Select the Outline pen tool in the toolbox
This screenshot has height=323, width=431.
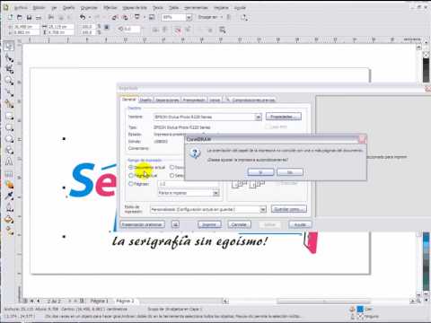pos(9,207)
